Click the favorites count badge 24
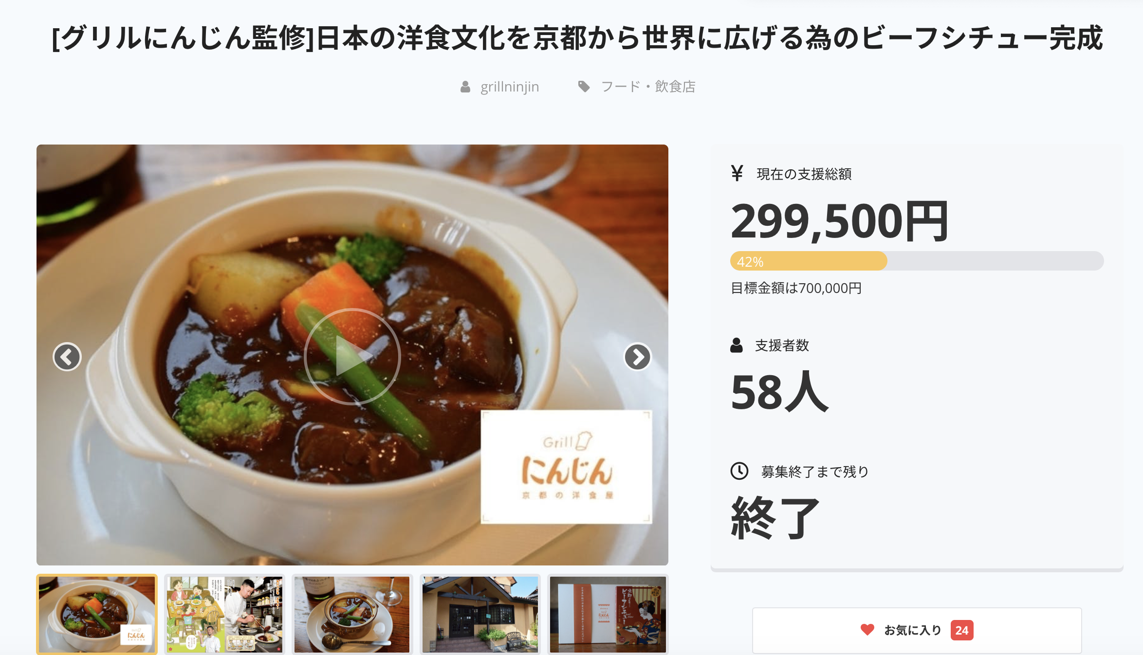This screenshot has width=1143, height=655. click(961, 630)
